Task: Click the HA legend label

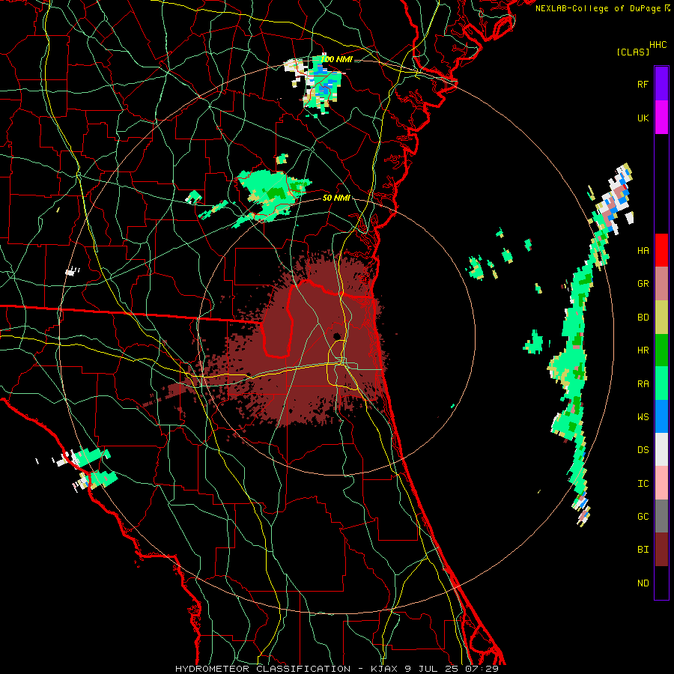Action: (643, 251)
